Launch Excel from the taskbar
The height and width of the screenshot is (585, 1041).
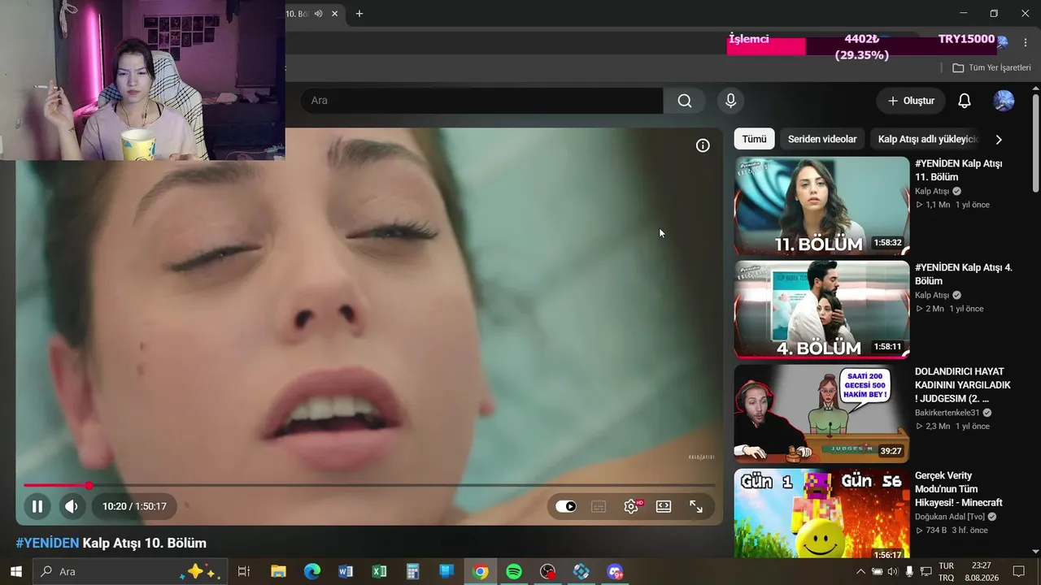coord(379,571)
